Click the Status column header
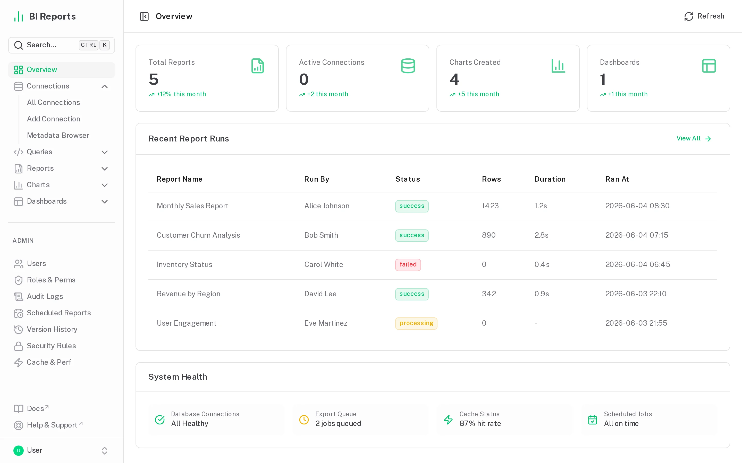The image size is (742, 463). pos(408,179)
